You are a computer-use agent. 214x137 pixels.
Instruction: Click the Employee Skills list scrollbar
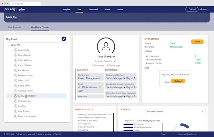click(113, 122)
